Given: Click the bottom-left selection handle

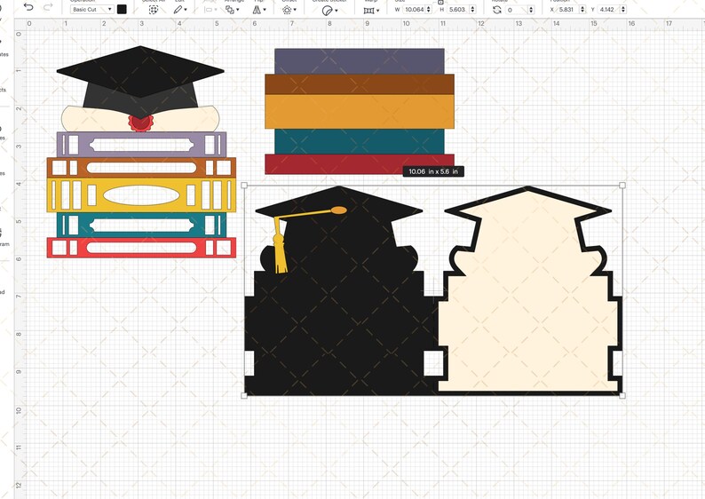Looking at the screenshot, I should pyautogui.click(x=244, y=396).
